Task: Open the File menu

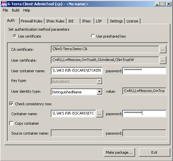Action: coord(5,10)
